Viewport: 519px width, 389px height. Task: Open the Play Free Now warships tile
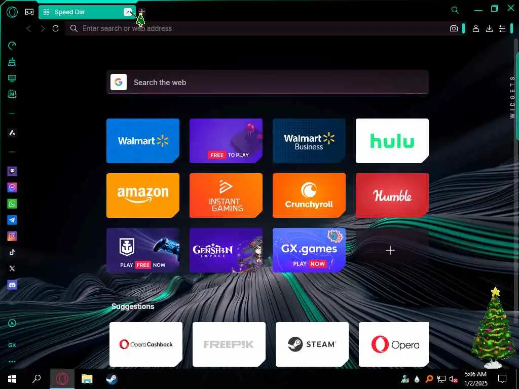point(142,250)
